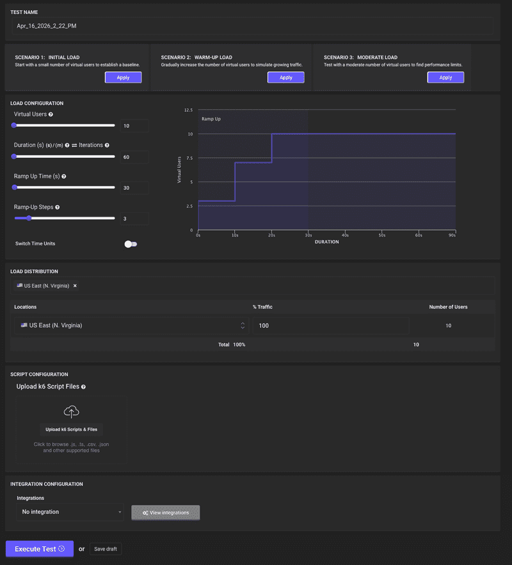Apply Scenario 3 Moderate Load
512x565 pixels.
[x=445, y=77]
